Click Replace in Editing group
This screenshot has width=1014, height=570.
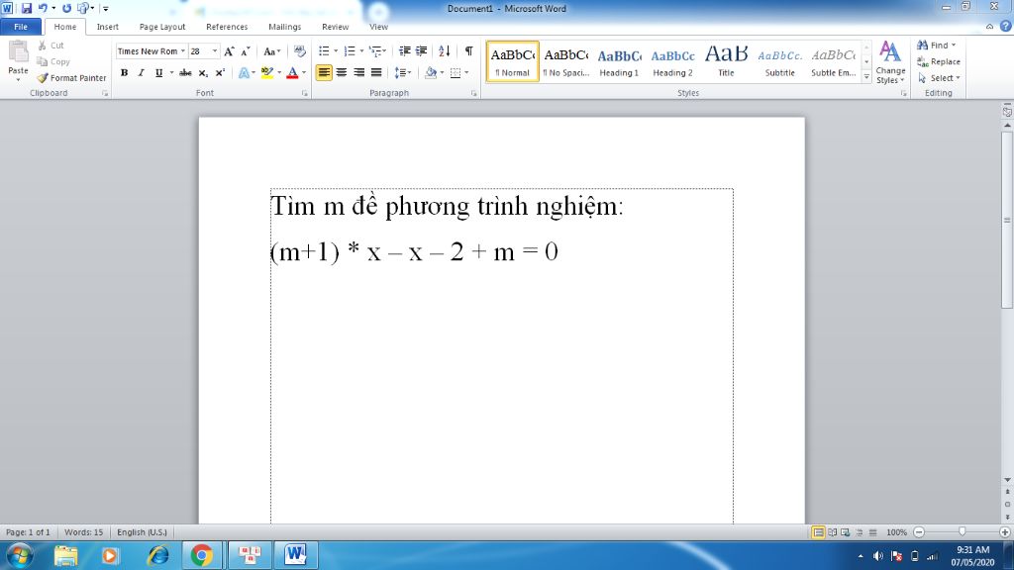click(x=939, y=61)
